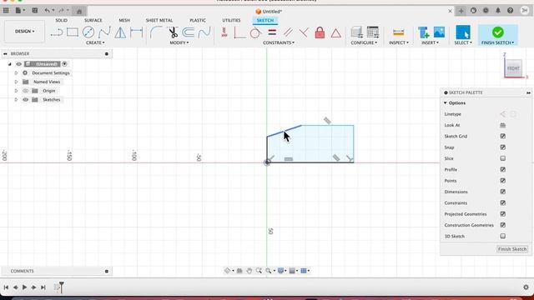Screen dimensions: 534x300
Task: Switch to the SURFACE tab
Action: click(93, 20)
